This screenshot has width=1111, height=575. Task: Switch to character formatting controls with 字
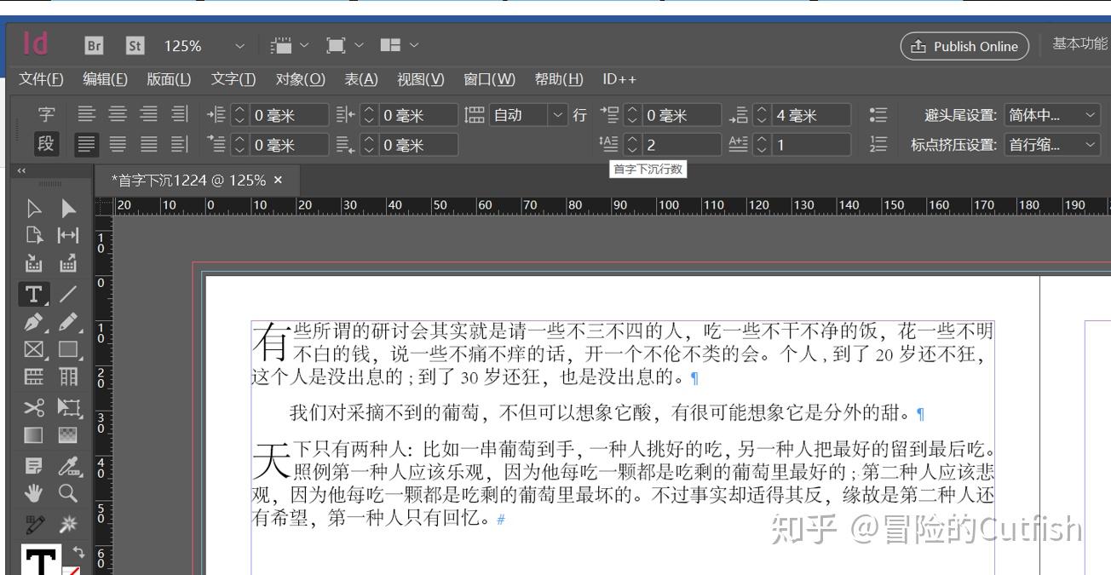click(x=47, y=114)
